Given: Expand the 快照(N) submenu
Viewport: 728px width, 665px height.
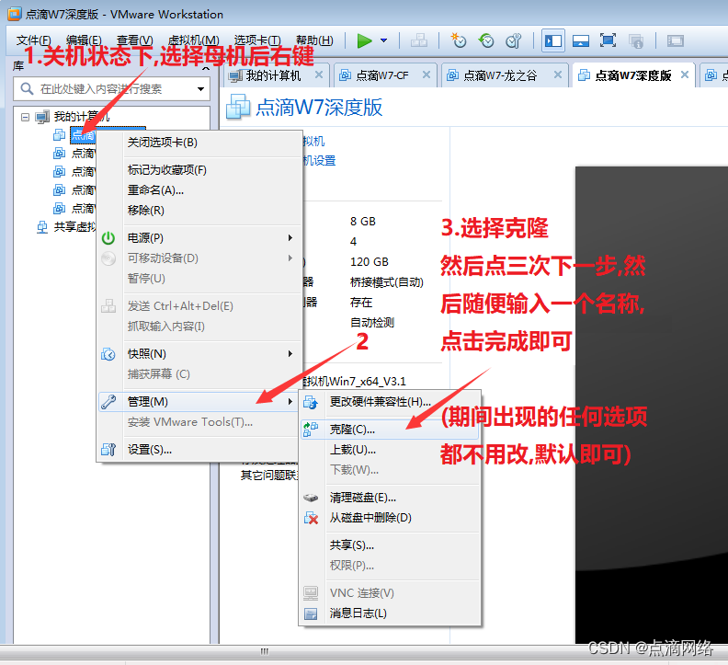Looking at the screenshot, I should (199, 354).
